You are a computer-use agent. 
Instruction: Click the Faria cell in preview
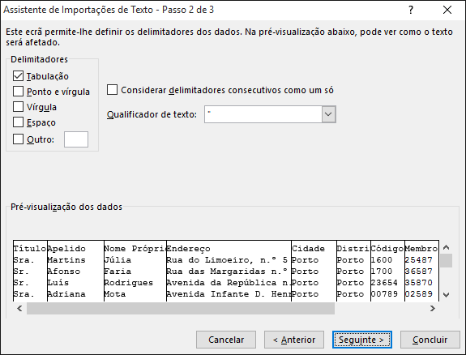tap(118, 272)
